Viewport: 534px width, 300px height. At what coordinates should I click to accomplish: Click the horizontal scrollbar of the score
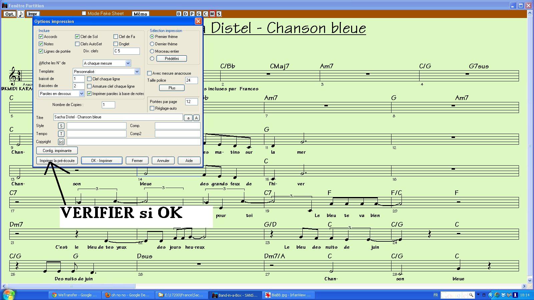(x=71, y=286)
